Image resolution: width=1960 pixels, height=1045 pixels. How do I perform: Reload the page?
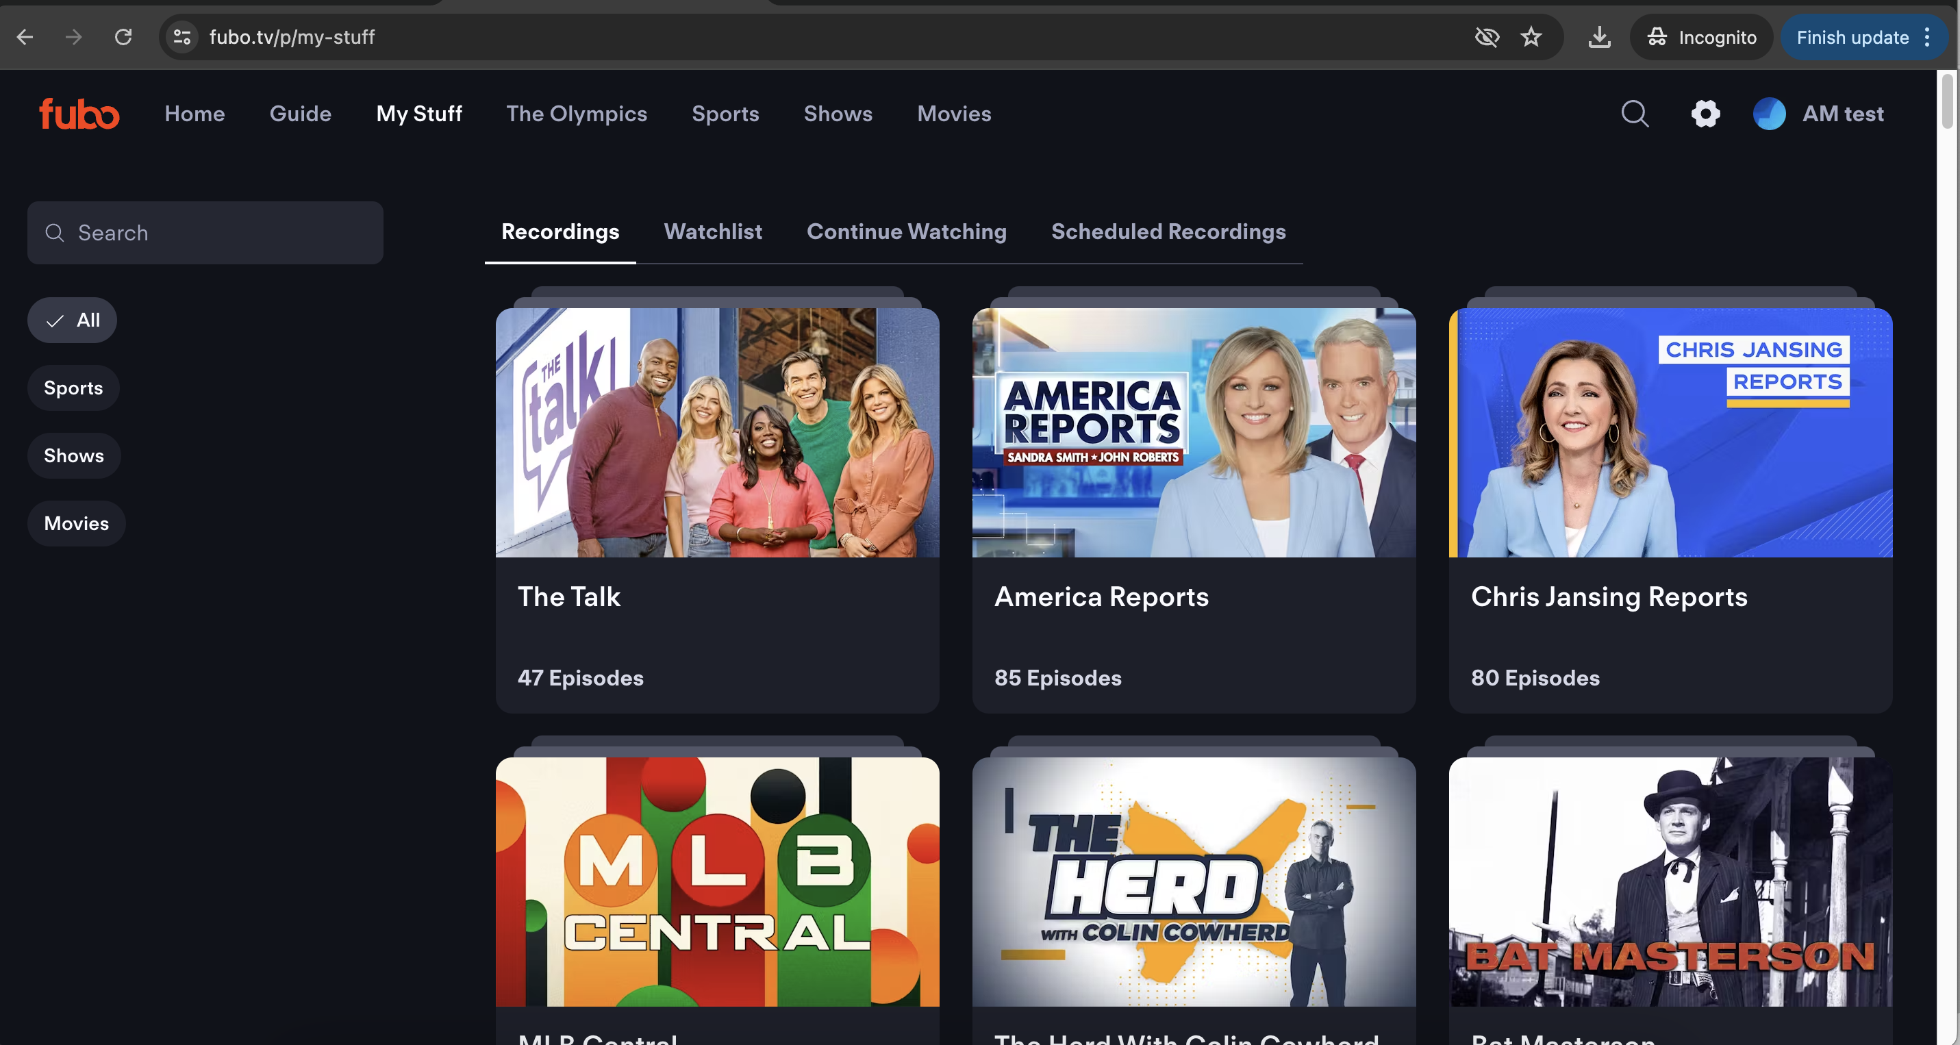[123, 36]
